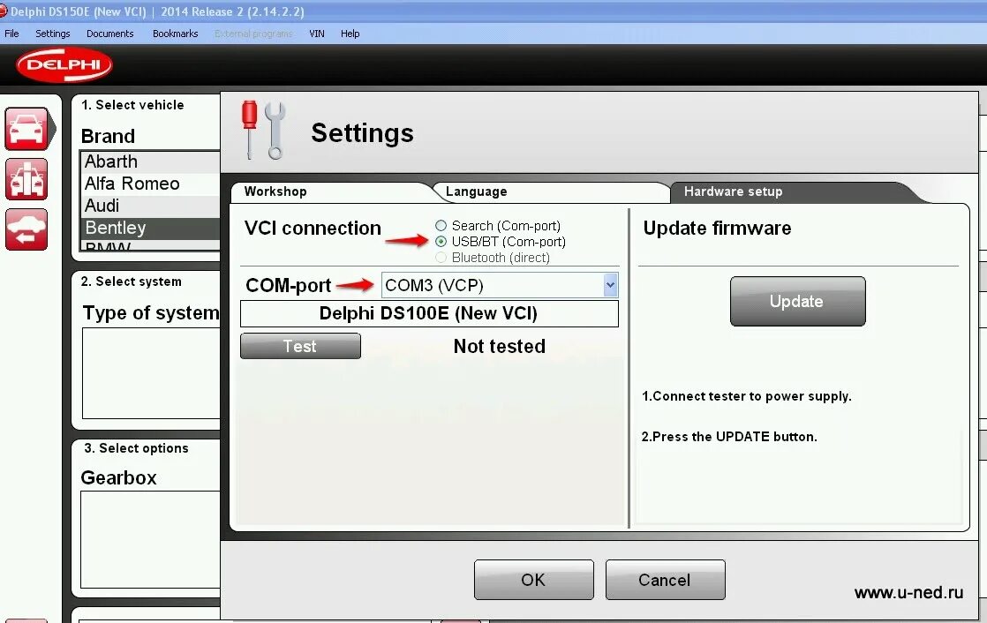The height and width of the screenshot is (623, 987).
Task: Select Bentley in the Brand list
Action: [151, 228]
